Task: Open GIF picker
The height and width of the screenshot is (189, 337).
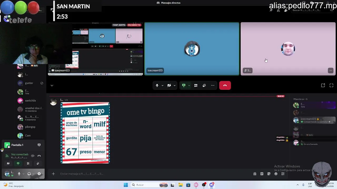Action: tap(262, 174)
